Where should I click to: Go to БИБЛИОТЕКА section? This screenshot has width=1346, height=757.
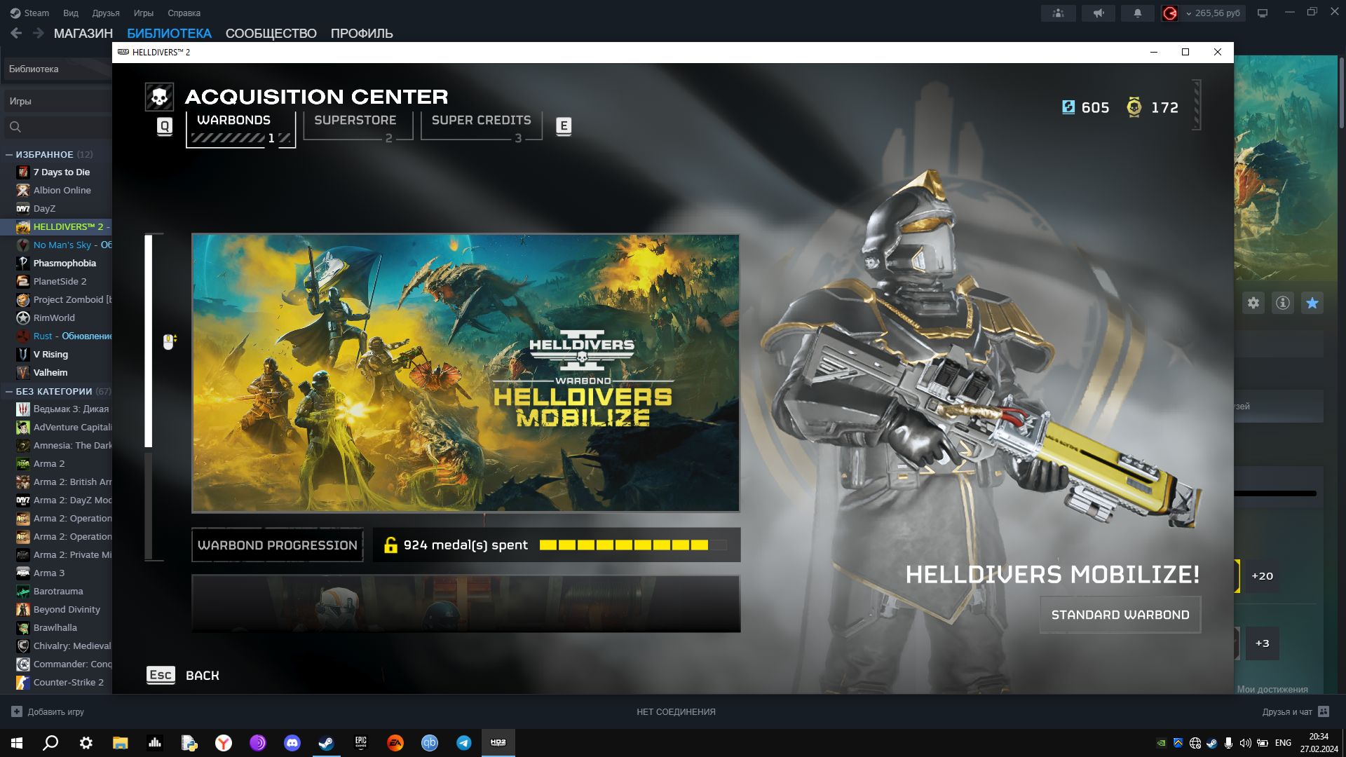click(x=169, y=33)
